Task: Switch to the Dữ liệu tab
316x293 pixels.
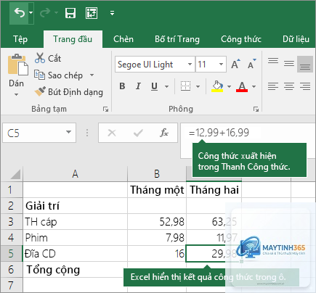Action: click(x=296, y=39)
